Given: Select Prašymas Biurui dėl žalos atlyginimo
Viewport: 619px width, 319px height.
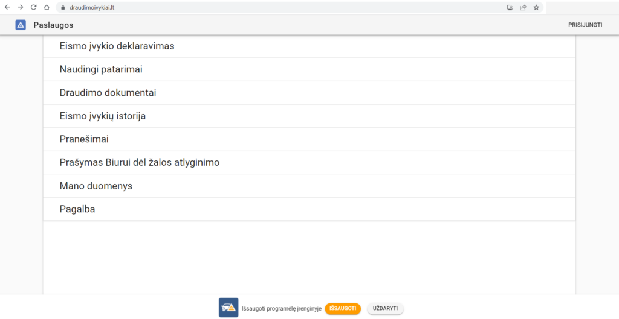Looking at the screenshot, I should point(140,163).
